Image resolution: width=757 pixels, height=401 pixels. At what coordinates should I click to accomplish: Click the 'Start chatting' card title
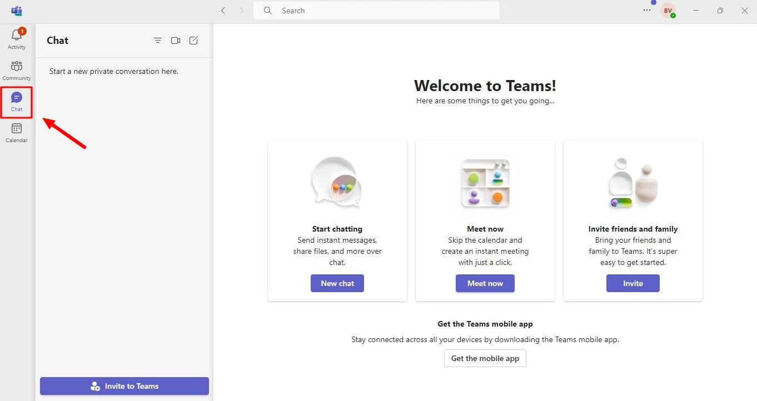pyautogui.click(x=337, y=229)
